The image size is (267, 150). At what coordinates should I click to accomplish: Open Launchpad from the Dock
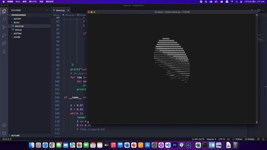tap(38, 145)
